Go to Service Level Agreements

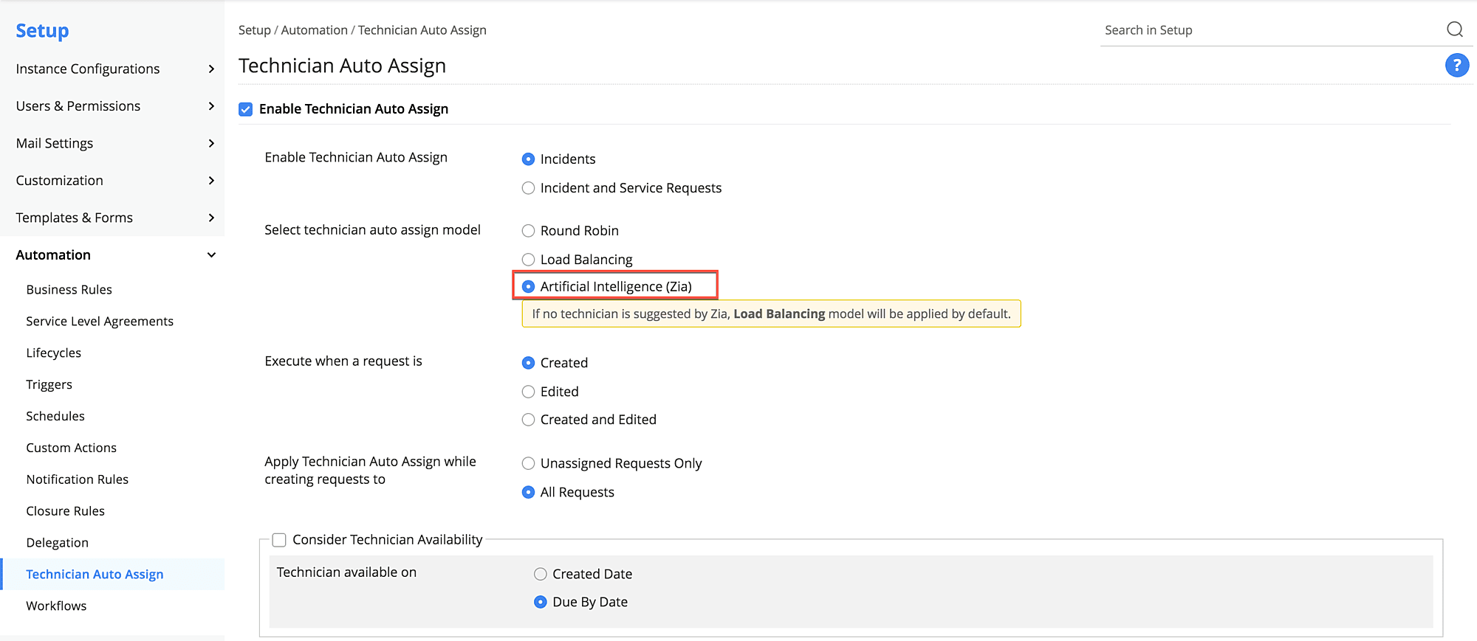(100, 322)
